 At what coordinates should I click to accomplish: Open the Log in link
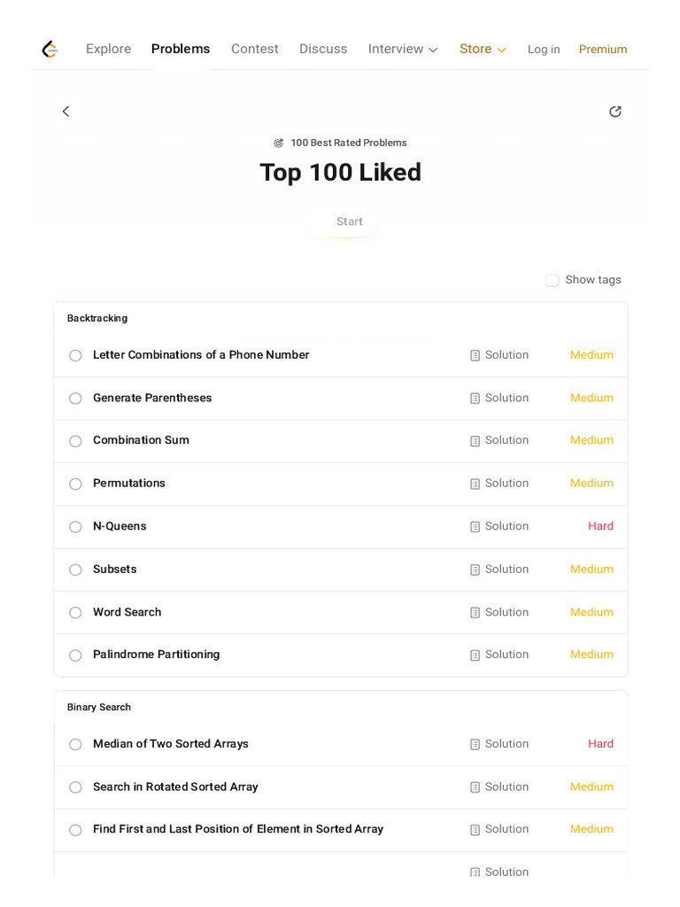[x=544, y=50]
